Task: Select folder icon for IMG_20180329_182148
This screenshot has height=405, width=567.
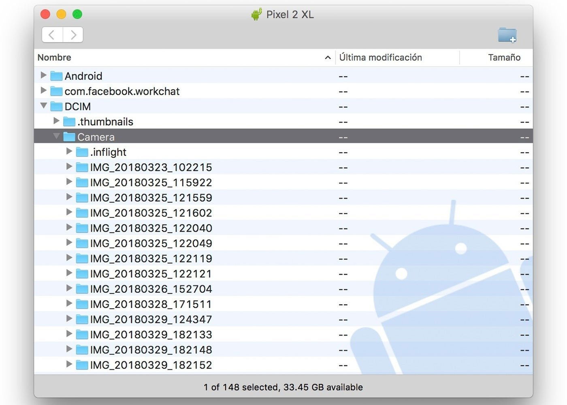Action: point(82,350)
